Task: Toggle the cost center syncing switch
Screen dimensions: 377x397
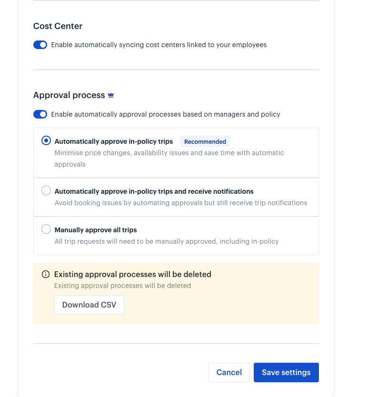Action: (40, 45)
